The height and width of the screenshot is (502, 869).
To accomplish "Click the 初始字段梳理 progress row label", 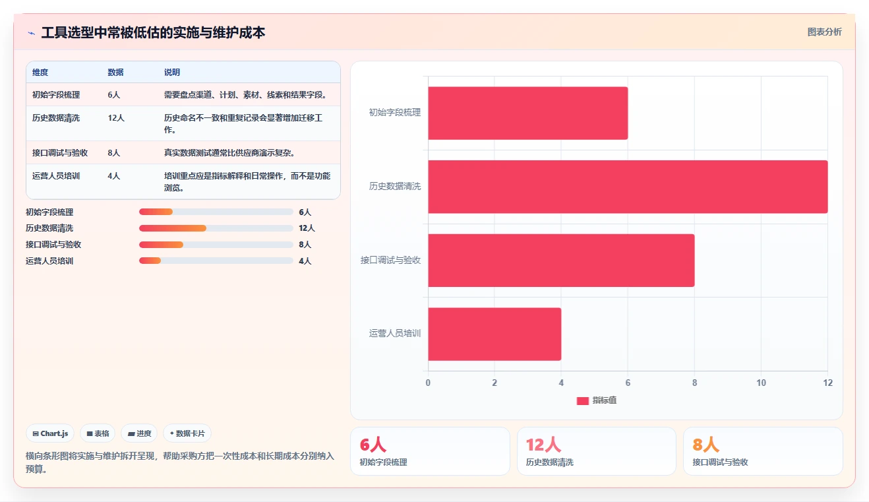I will tap(49, 212).
